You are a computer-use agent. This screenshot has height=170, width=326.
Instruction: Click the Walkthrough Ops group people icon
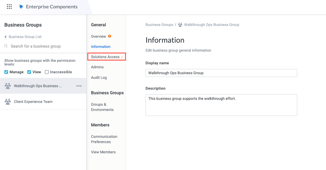click(8, 86)
